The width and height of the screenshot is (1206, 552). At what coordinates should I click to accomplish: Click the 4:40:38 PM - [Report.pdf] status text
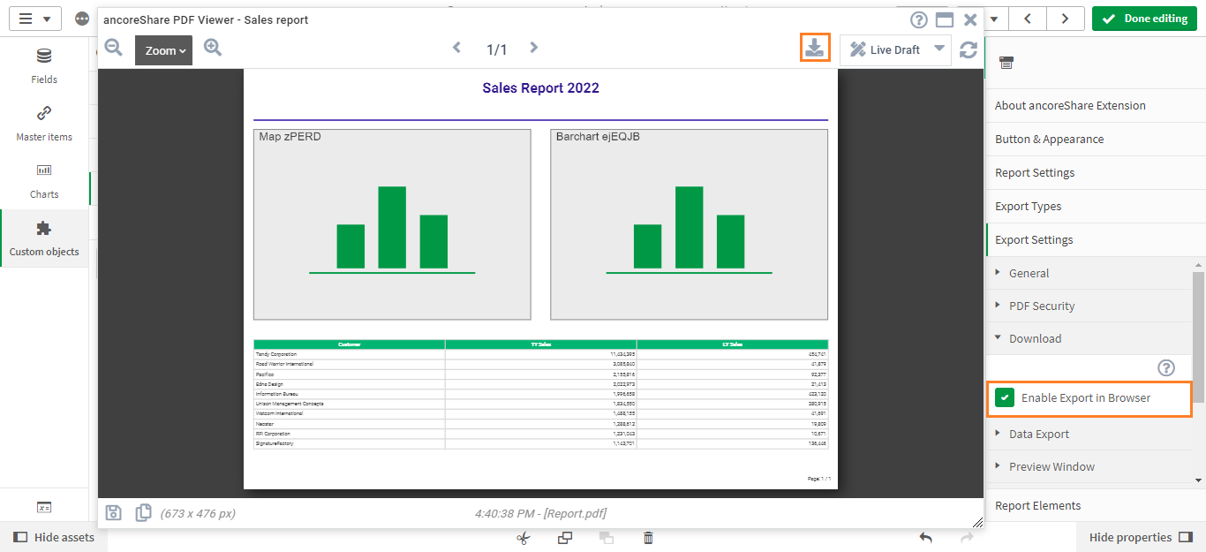[x=540, y=513]
